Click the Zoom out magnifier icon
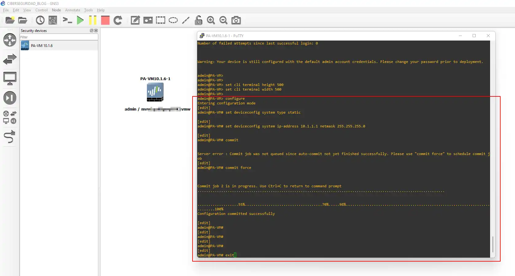This screenshot has width=515, height=276. [224, 20]
